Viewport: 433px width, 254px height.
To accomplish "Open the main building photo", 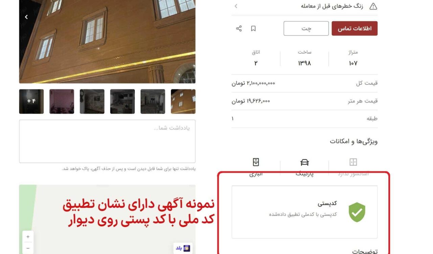I will click(107, 41).
